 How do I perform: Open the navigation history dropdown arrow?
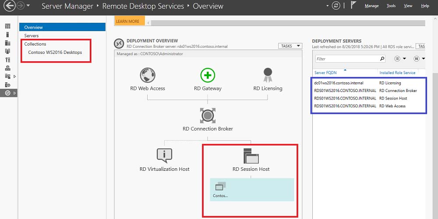pyautogui.click(x=28, y=6)
